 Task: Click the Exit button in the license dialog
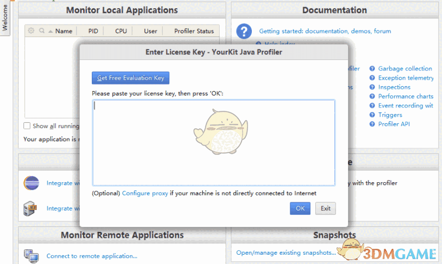[x=325, y=208]
